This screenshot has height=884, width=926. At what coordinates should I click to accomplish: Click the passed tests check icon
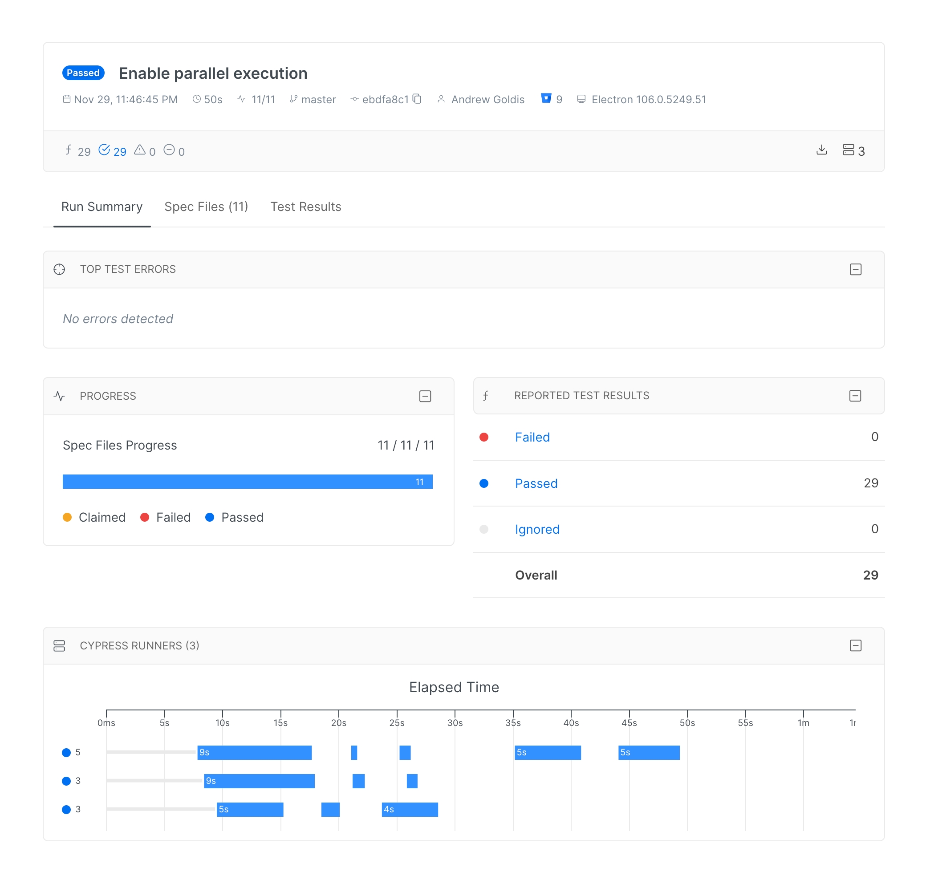pyautogui.click(x=104, y=150)
